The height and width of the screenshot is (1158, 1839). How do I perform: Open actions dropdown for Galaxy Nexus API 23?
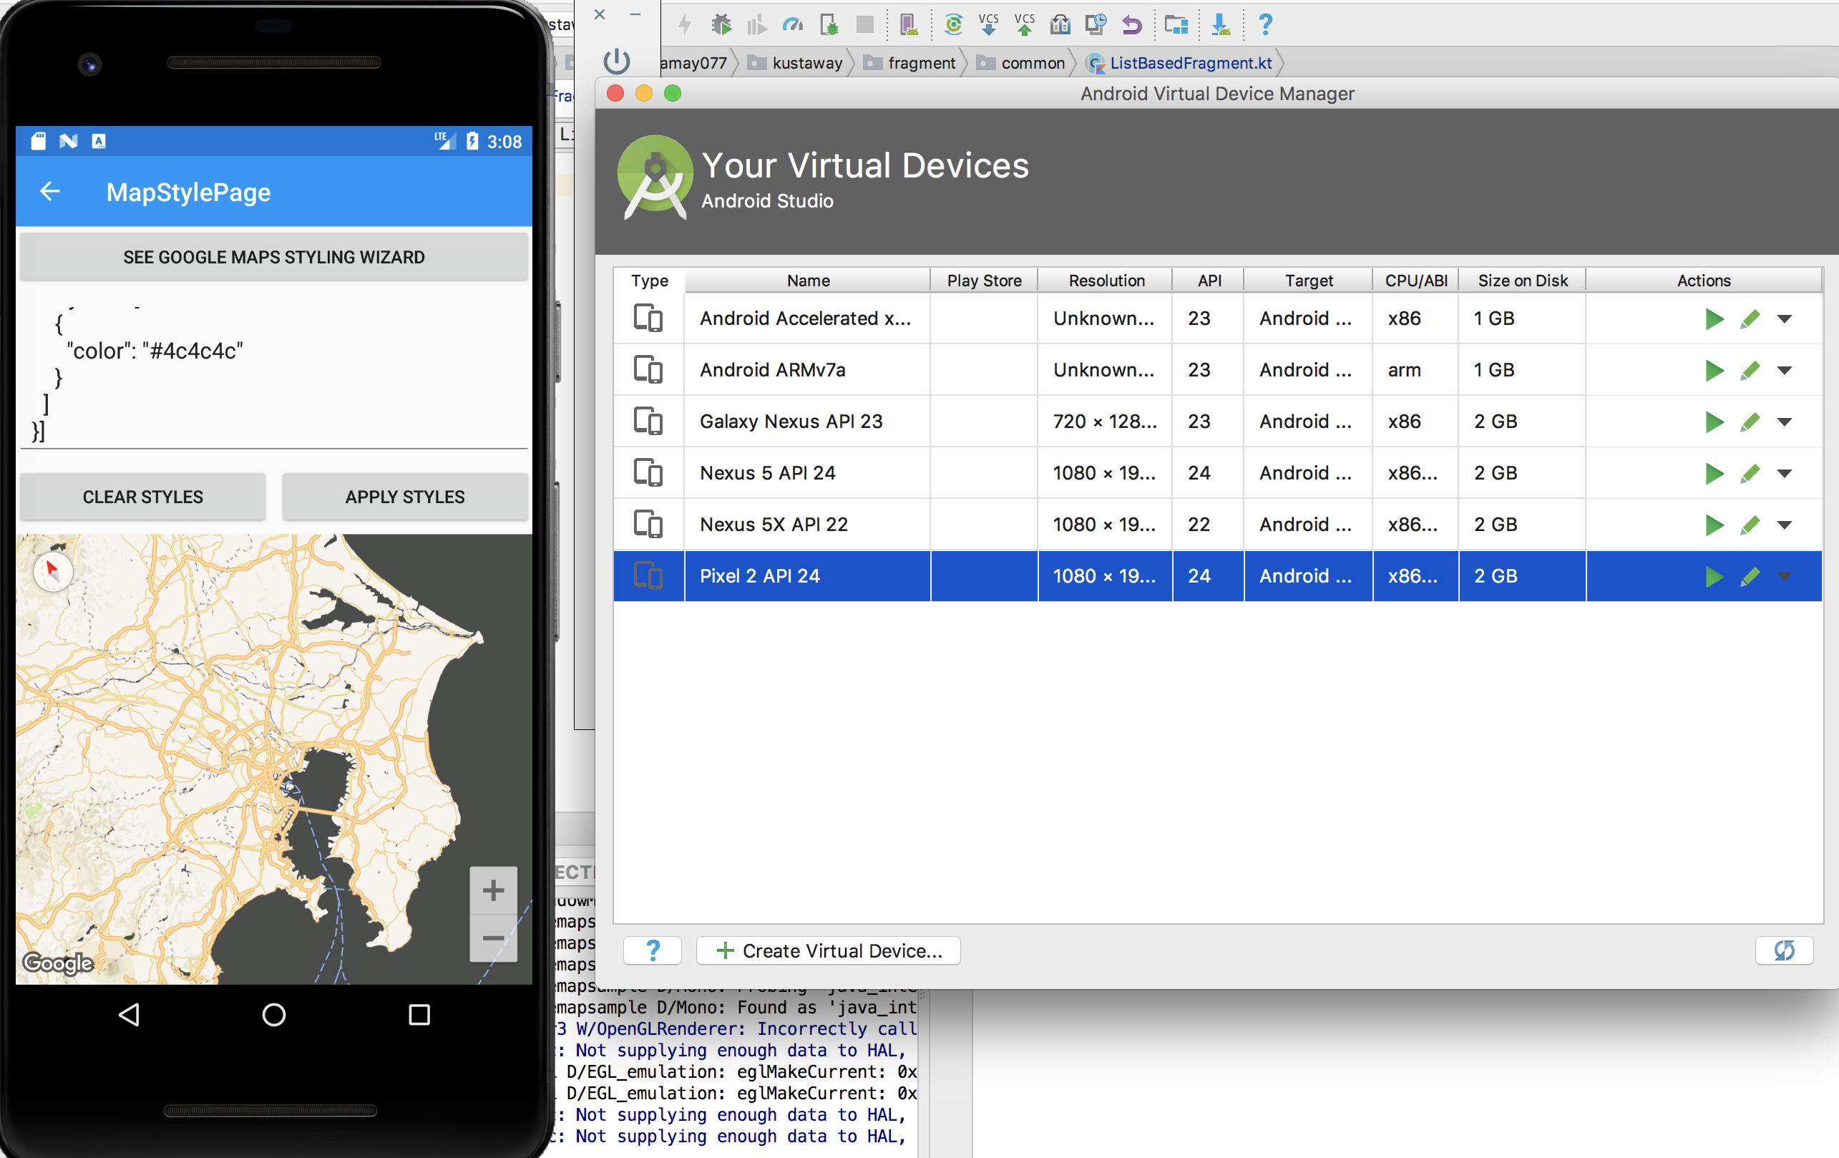[1785, 422]
